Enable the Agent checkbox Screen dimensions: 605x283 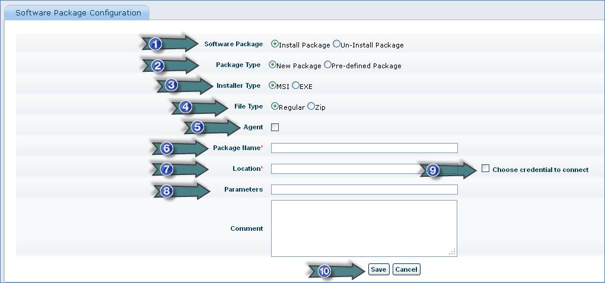(275, 127)
